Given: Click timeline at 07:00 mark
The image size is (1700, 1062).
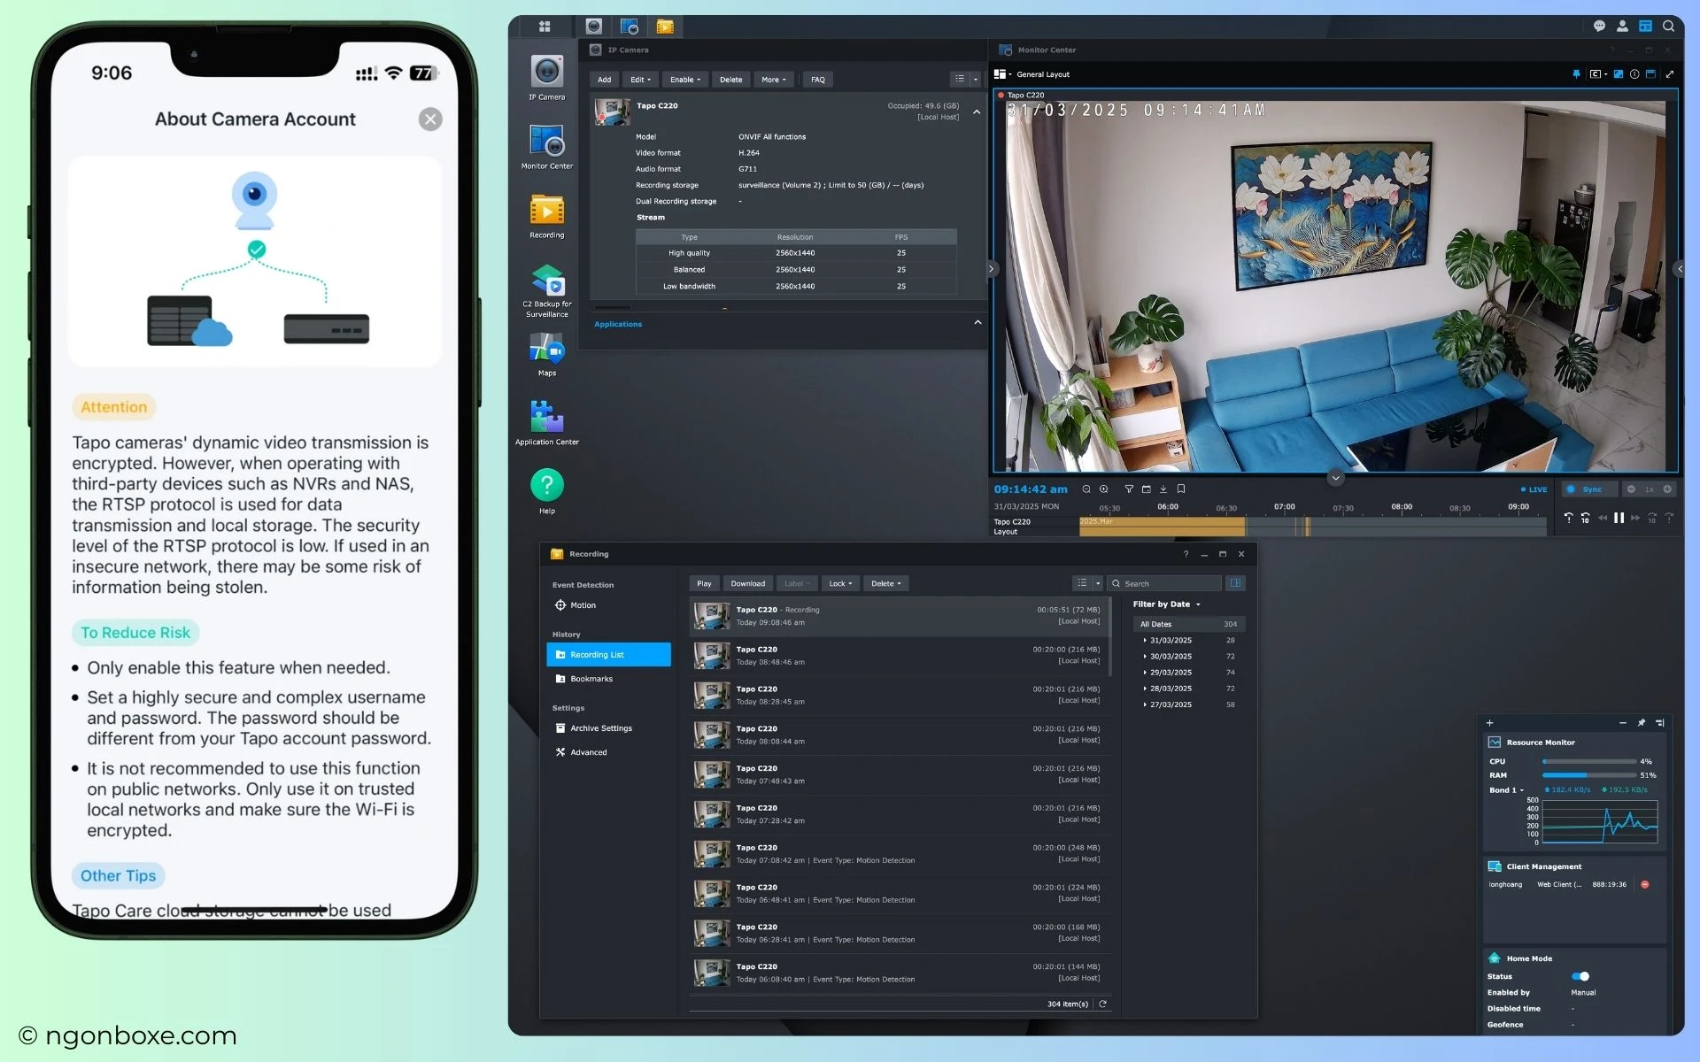Looking at the screenshot, I should coord(1284,507).
